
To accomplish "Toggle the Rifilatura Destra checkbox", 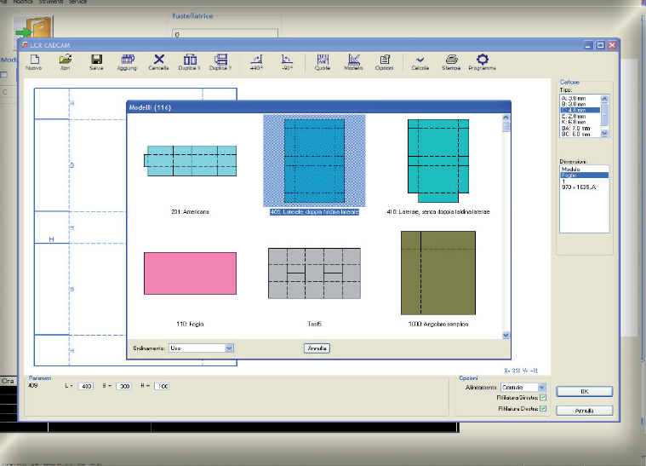I will 543,409.
